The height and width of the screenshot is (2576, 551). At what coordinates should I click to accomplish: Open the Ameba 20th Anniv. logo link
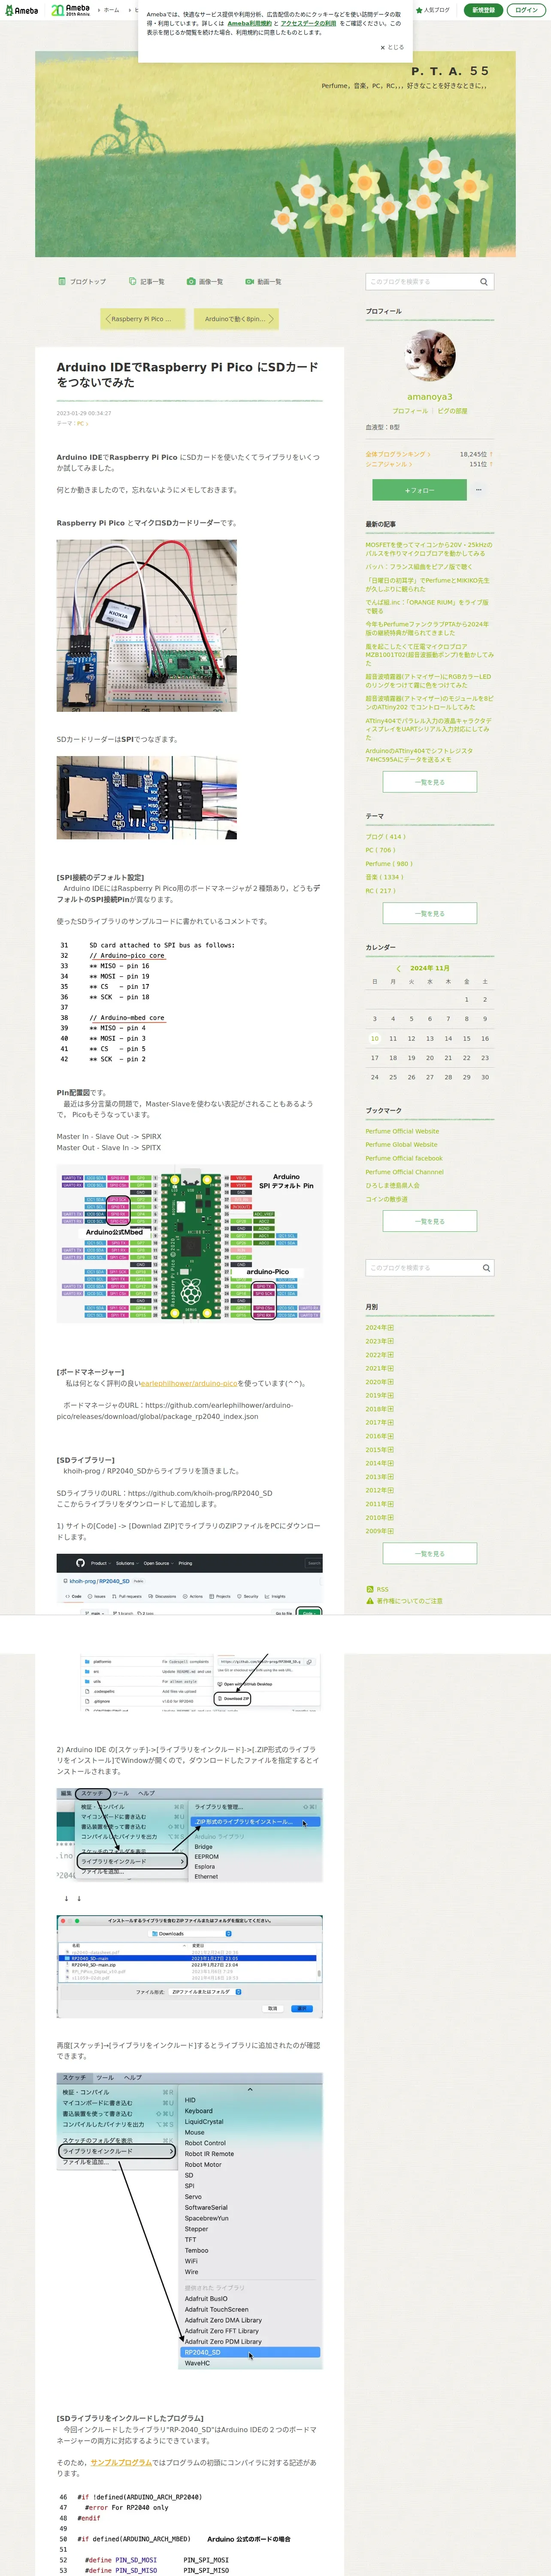pyautogui.click(x=70, y=10)
